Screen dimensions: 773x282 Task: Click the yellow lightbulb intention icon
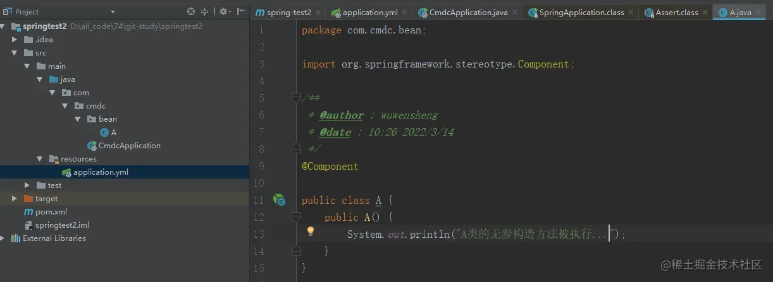tap(311, 232)
